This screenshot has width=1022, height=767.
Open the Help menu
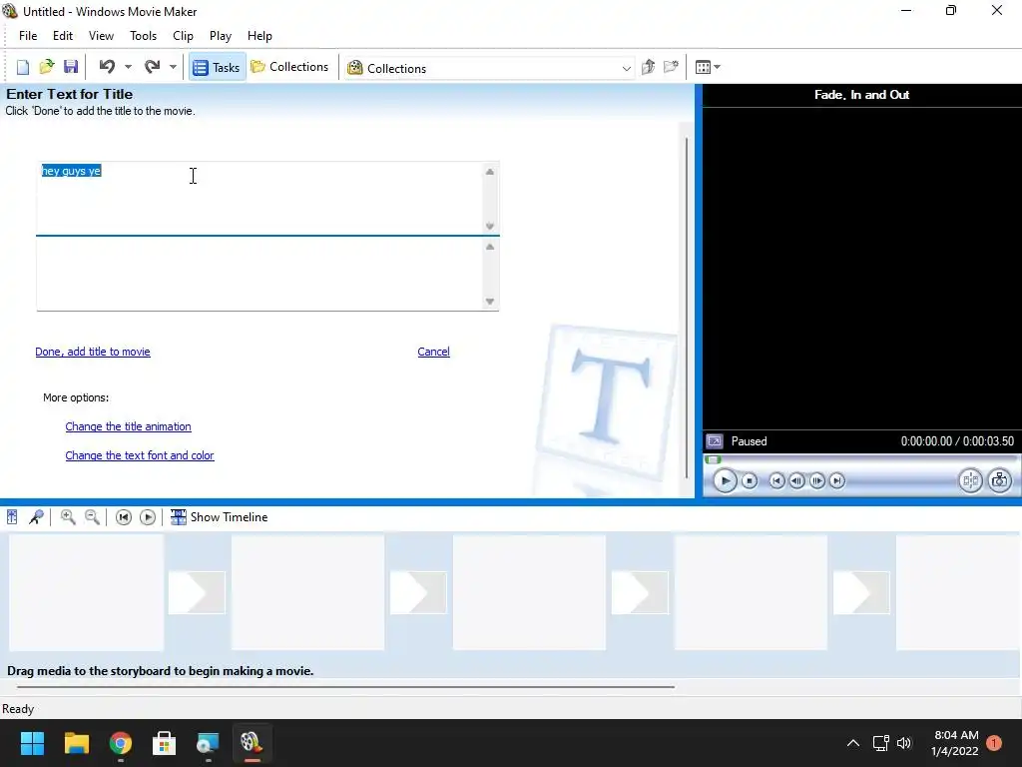(x=259, y=36)
